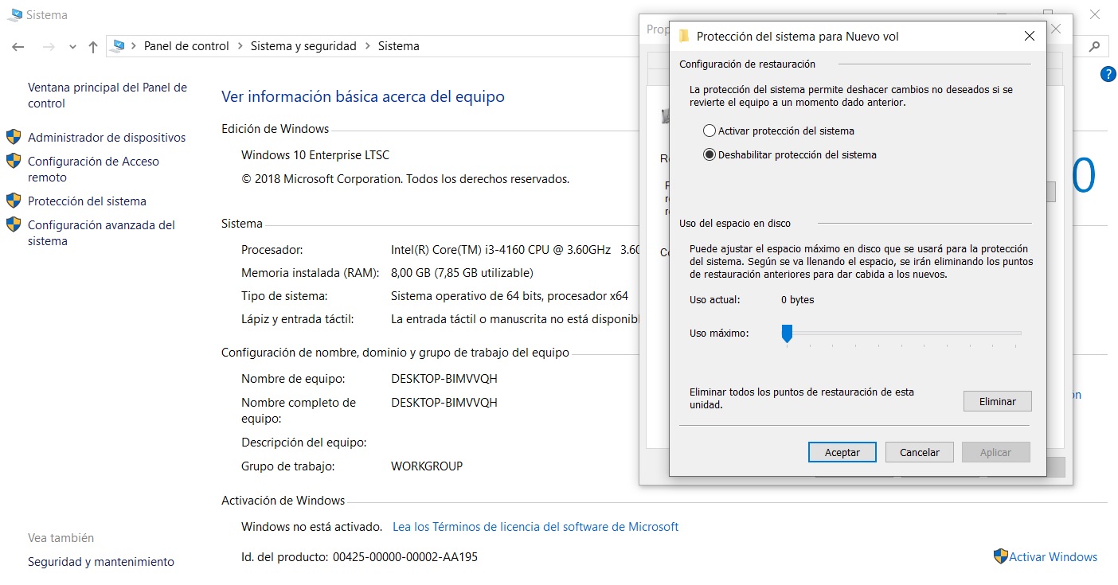Click Panel de control in breadcrumb
The height and width of the screenshot is (585, 1118).
pyautogui.click(x=186, y=46)
